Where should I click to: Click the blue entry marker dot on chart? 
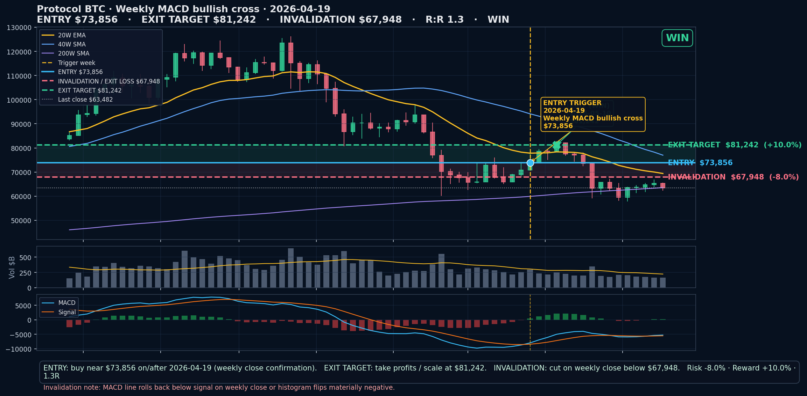530,163
